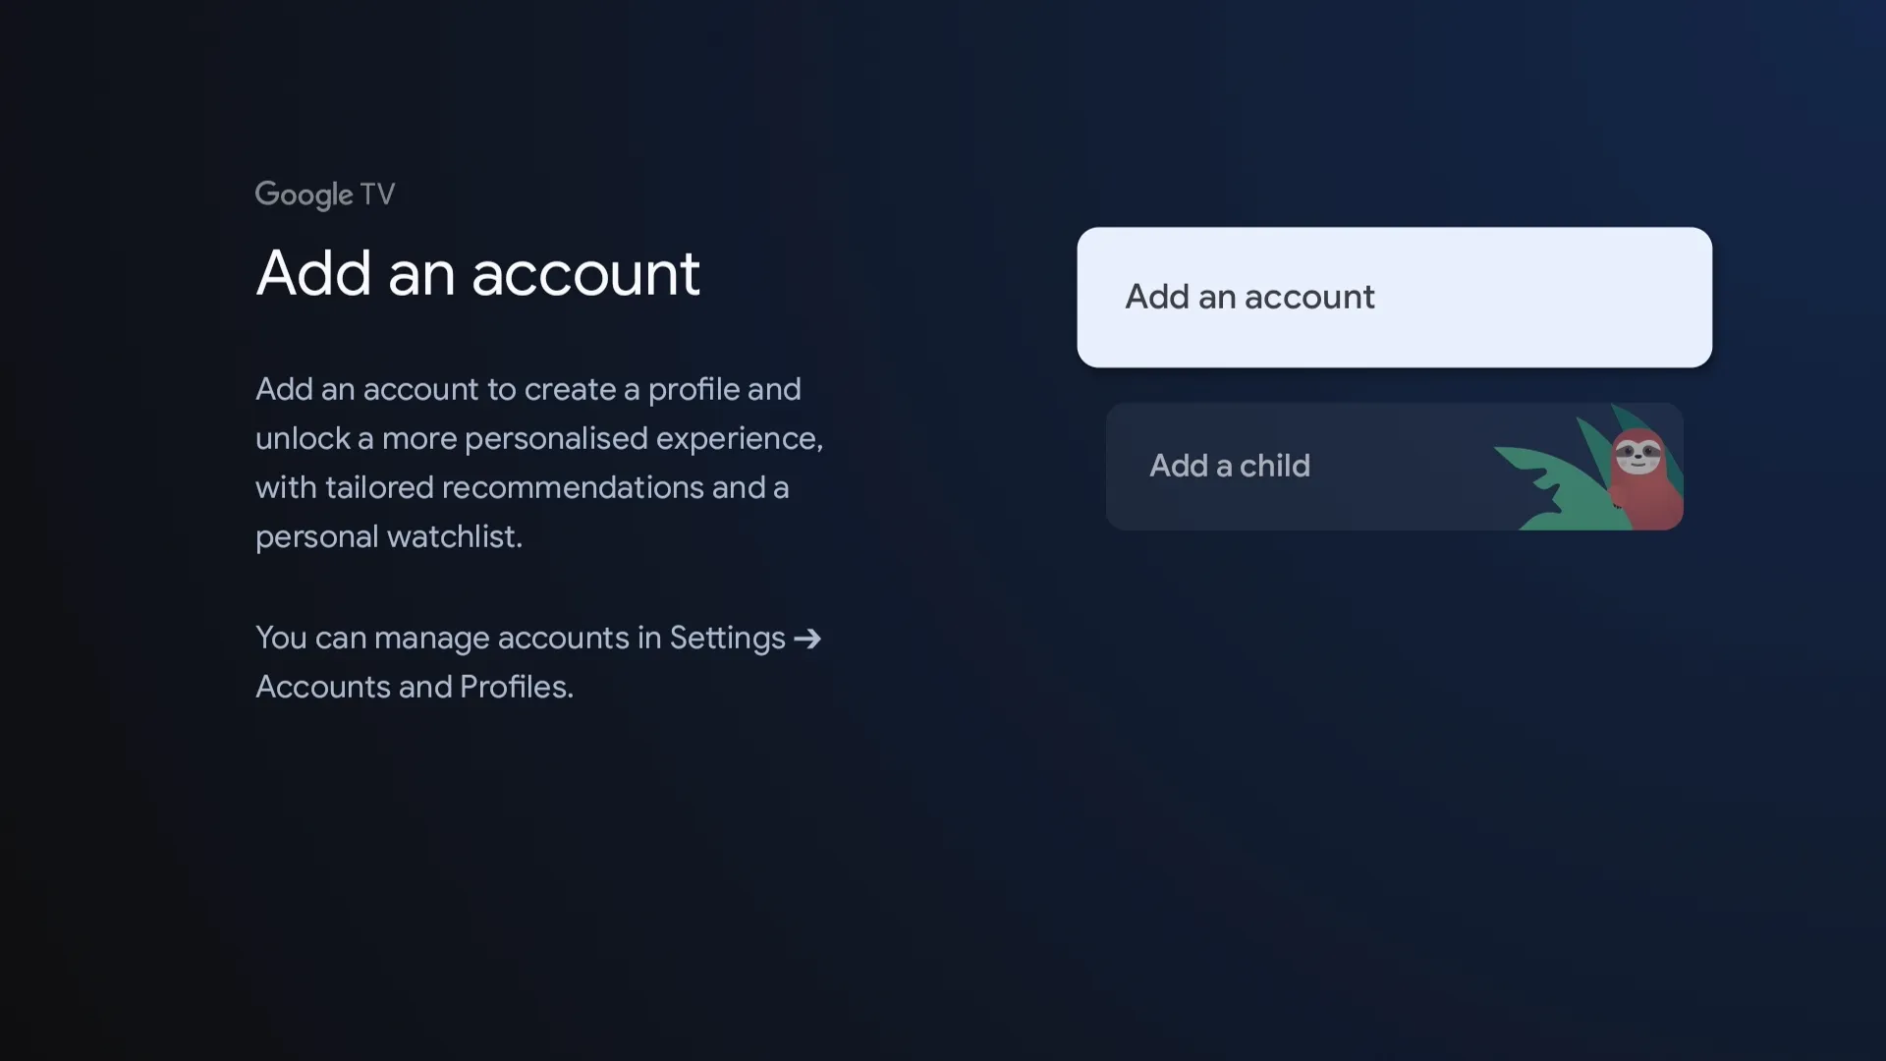
Task: Click the "Add an account" label inside the card
Action: [1249, 297]
